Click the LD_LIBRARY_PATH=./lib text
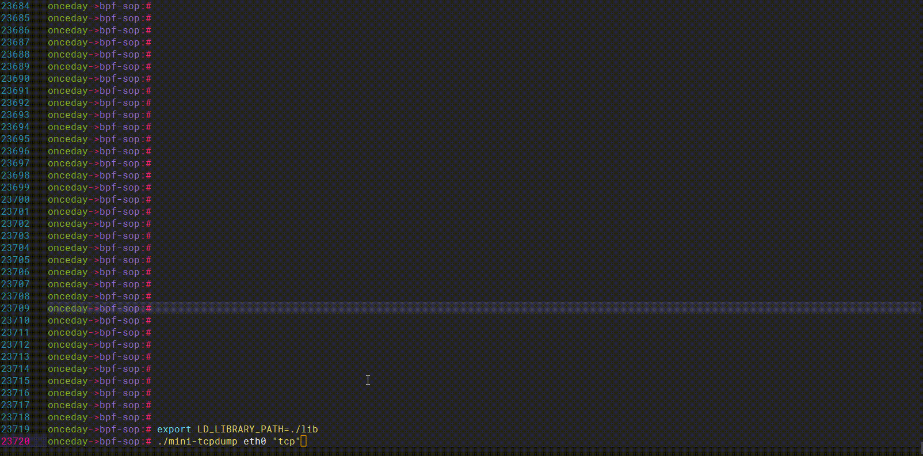The width and height of the screenshot is (923, 456). 258,430
